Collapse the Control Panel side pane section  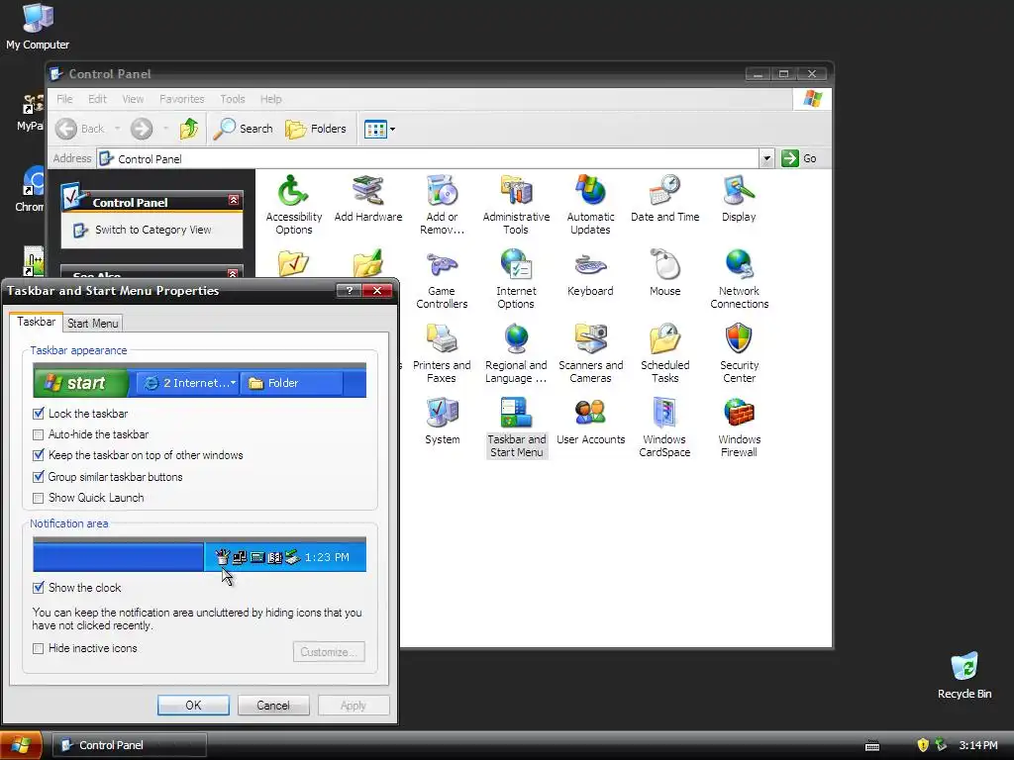[x=234, y=200]
